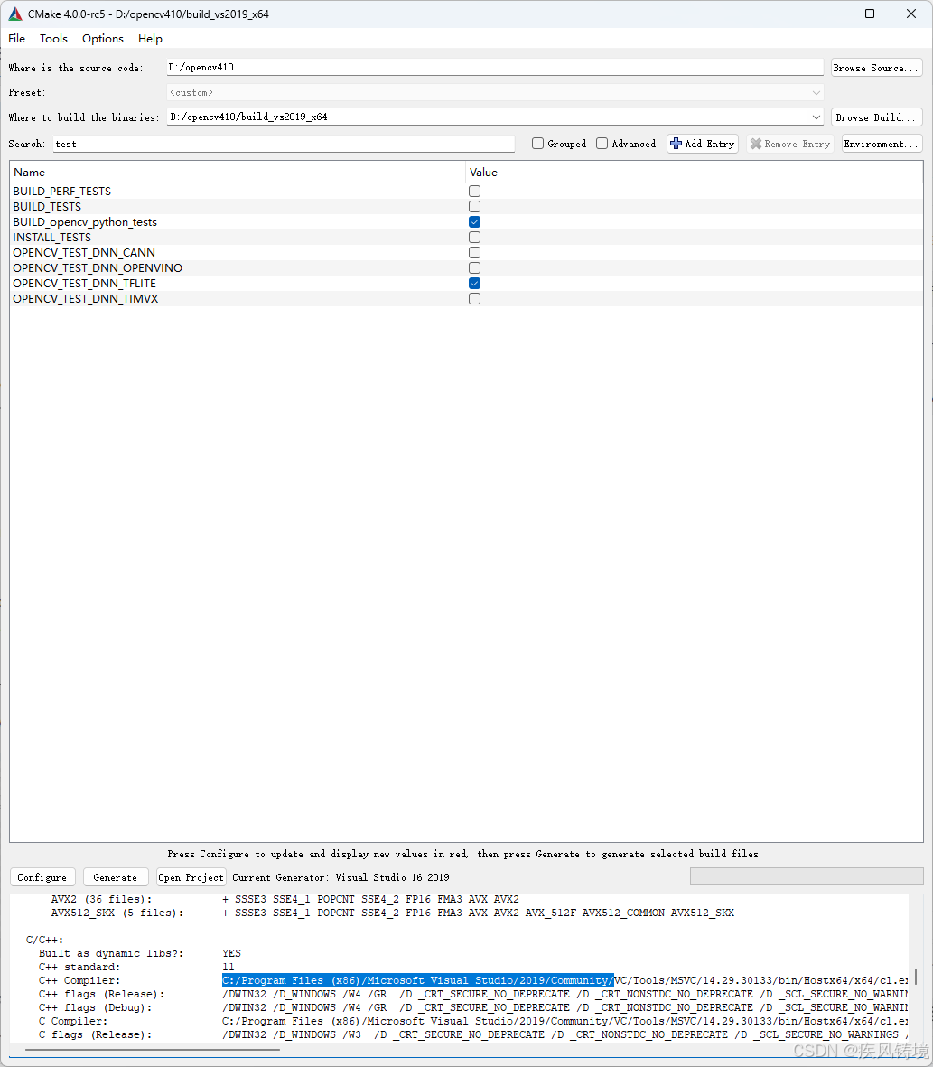The height and width of the screenshot is (1067, 933).
Task: Toggle the Advanced checkbox
Action: [x=602, y=144]
